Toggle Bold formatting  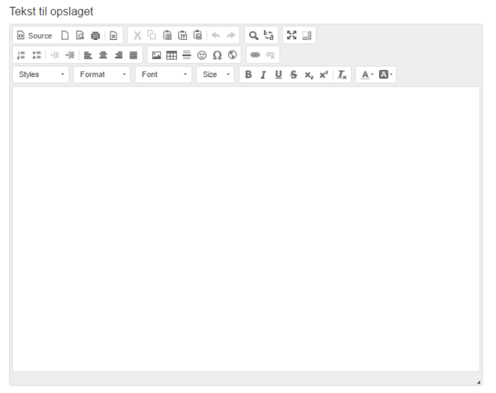(248, 75)
